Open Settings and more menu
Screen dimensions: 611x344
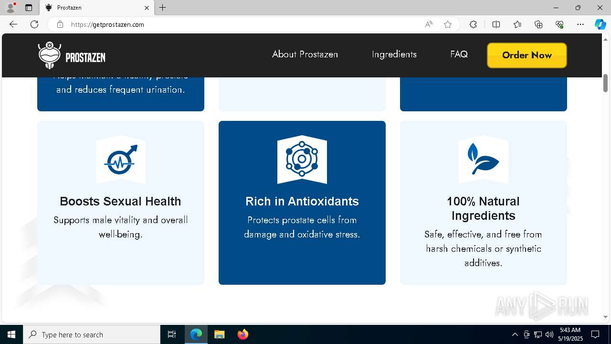tap(580, 24)
